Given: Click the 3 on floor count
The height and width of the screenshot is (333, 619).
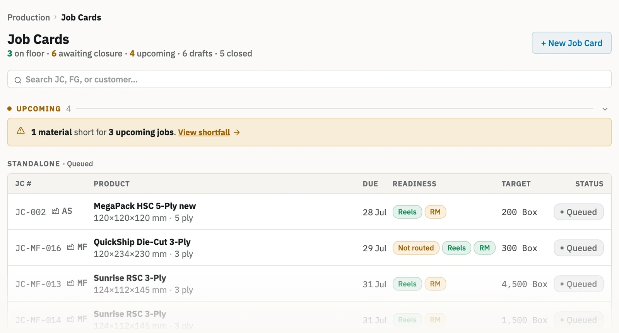Looking at the screenshot, I should point(26,53).
